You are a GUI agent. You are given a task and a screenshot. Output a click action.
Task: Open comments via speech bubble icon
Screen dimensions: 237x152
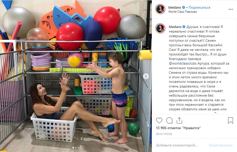click(169, 120)
